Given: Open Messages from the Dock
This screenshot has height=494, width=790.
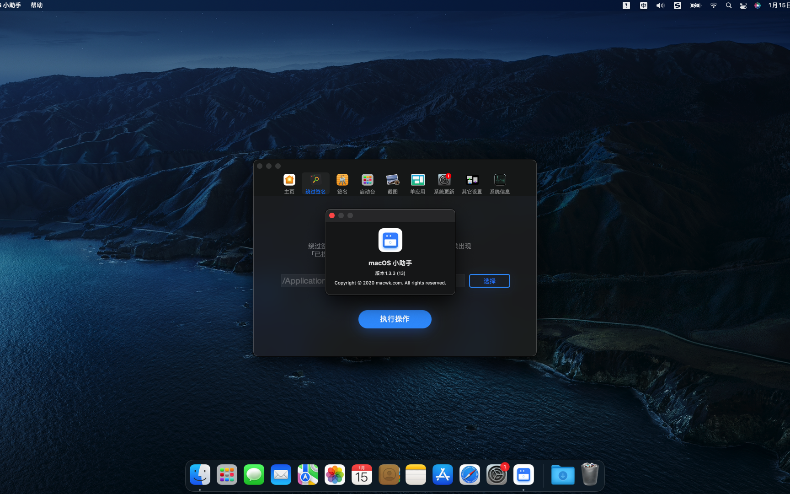Looking at the screenshot, I should click(254, 475).
